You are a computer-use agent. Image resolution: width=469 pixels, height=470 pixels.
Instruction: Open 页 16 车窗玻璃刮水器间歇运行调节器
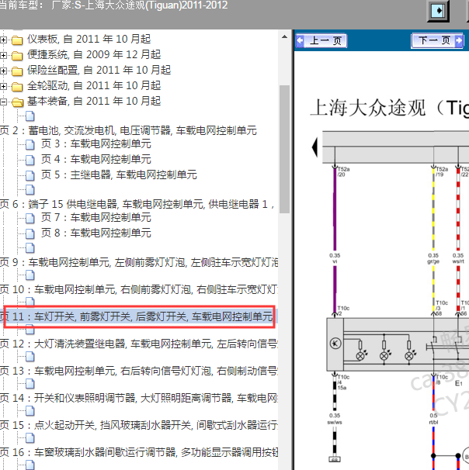[x=139, y=453]
